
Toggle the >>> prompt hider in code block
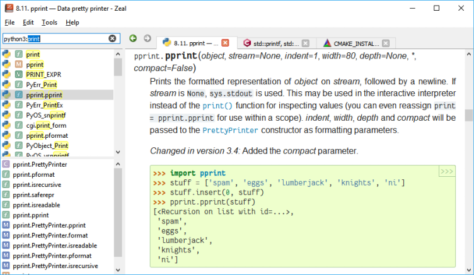point(446,171)
